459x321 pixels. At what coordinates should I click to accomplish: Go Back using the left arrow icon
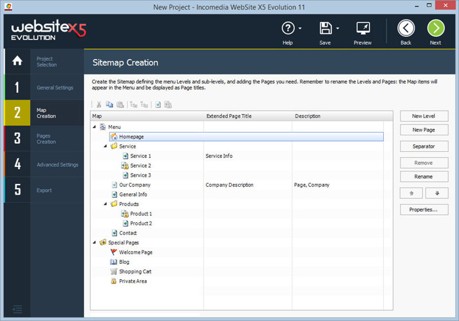coord(406,29)
